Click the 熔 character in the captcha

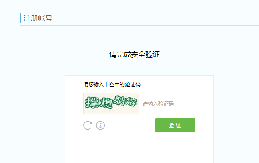coord(131,102)
